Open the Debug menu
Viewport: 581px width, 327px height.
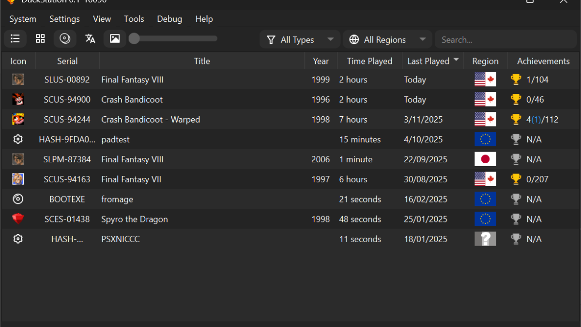[x=169, y=19]
